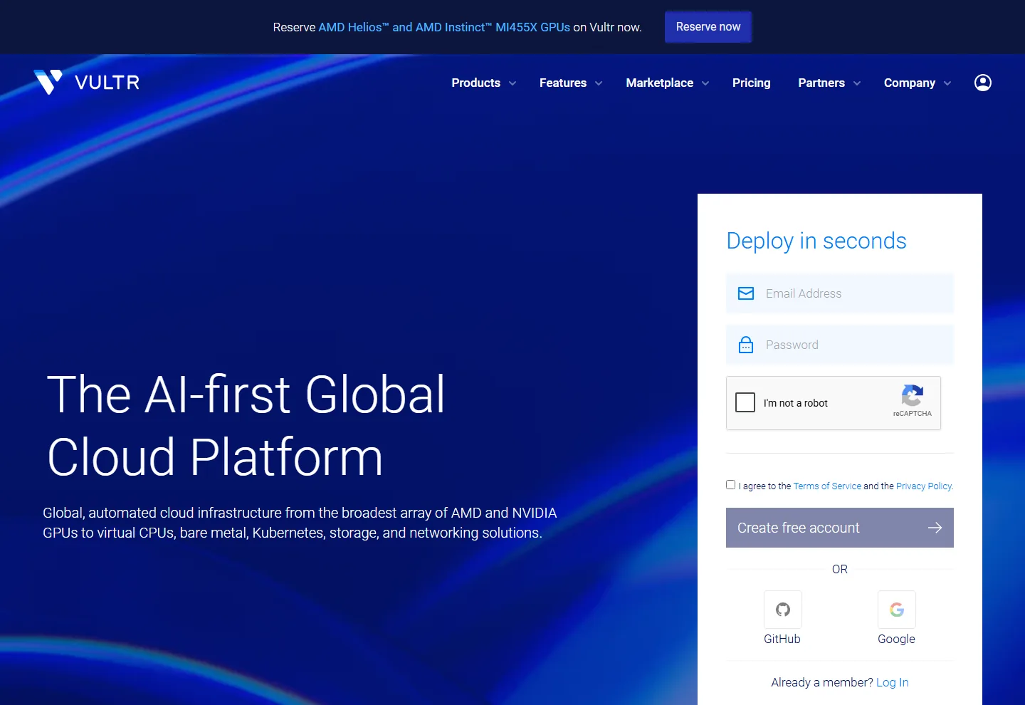This screenshot has height=705, width=1025.
Task: Check the I'm not a robot box
Action: 745,402
